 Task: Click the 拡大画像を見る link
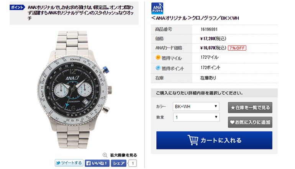123,155
